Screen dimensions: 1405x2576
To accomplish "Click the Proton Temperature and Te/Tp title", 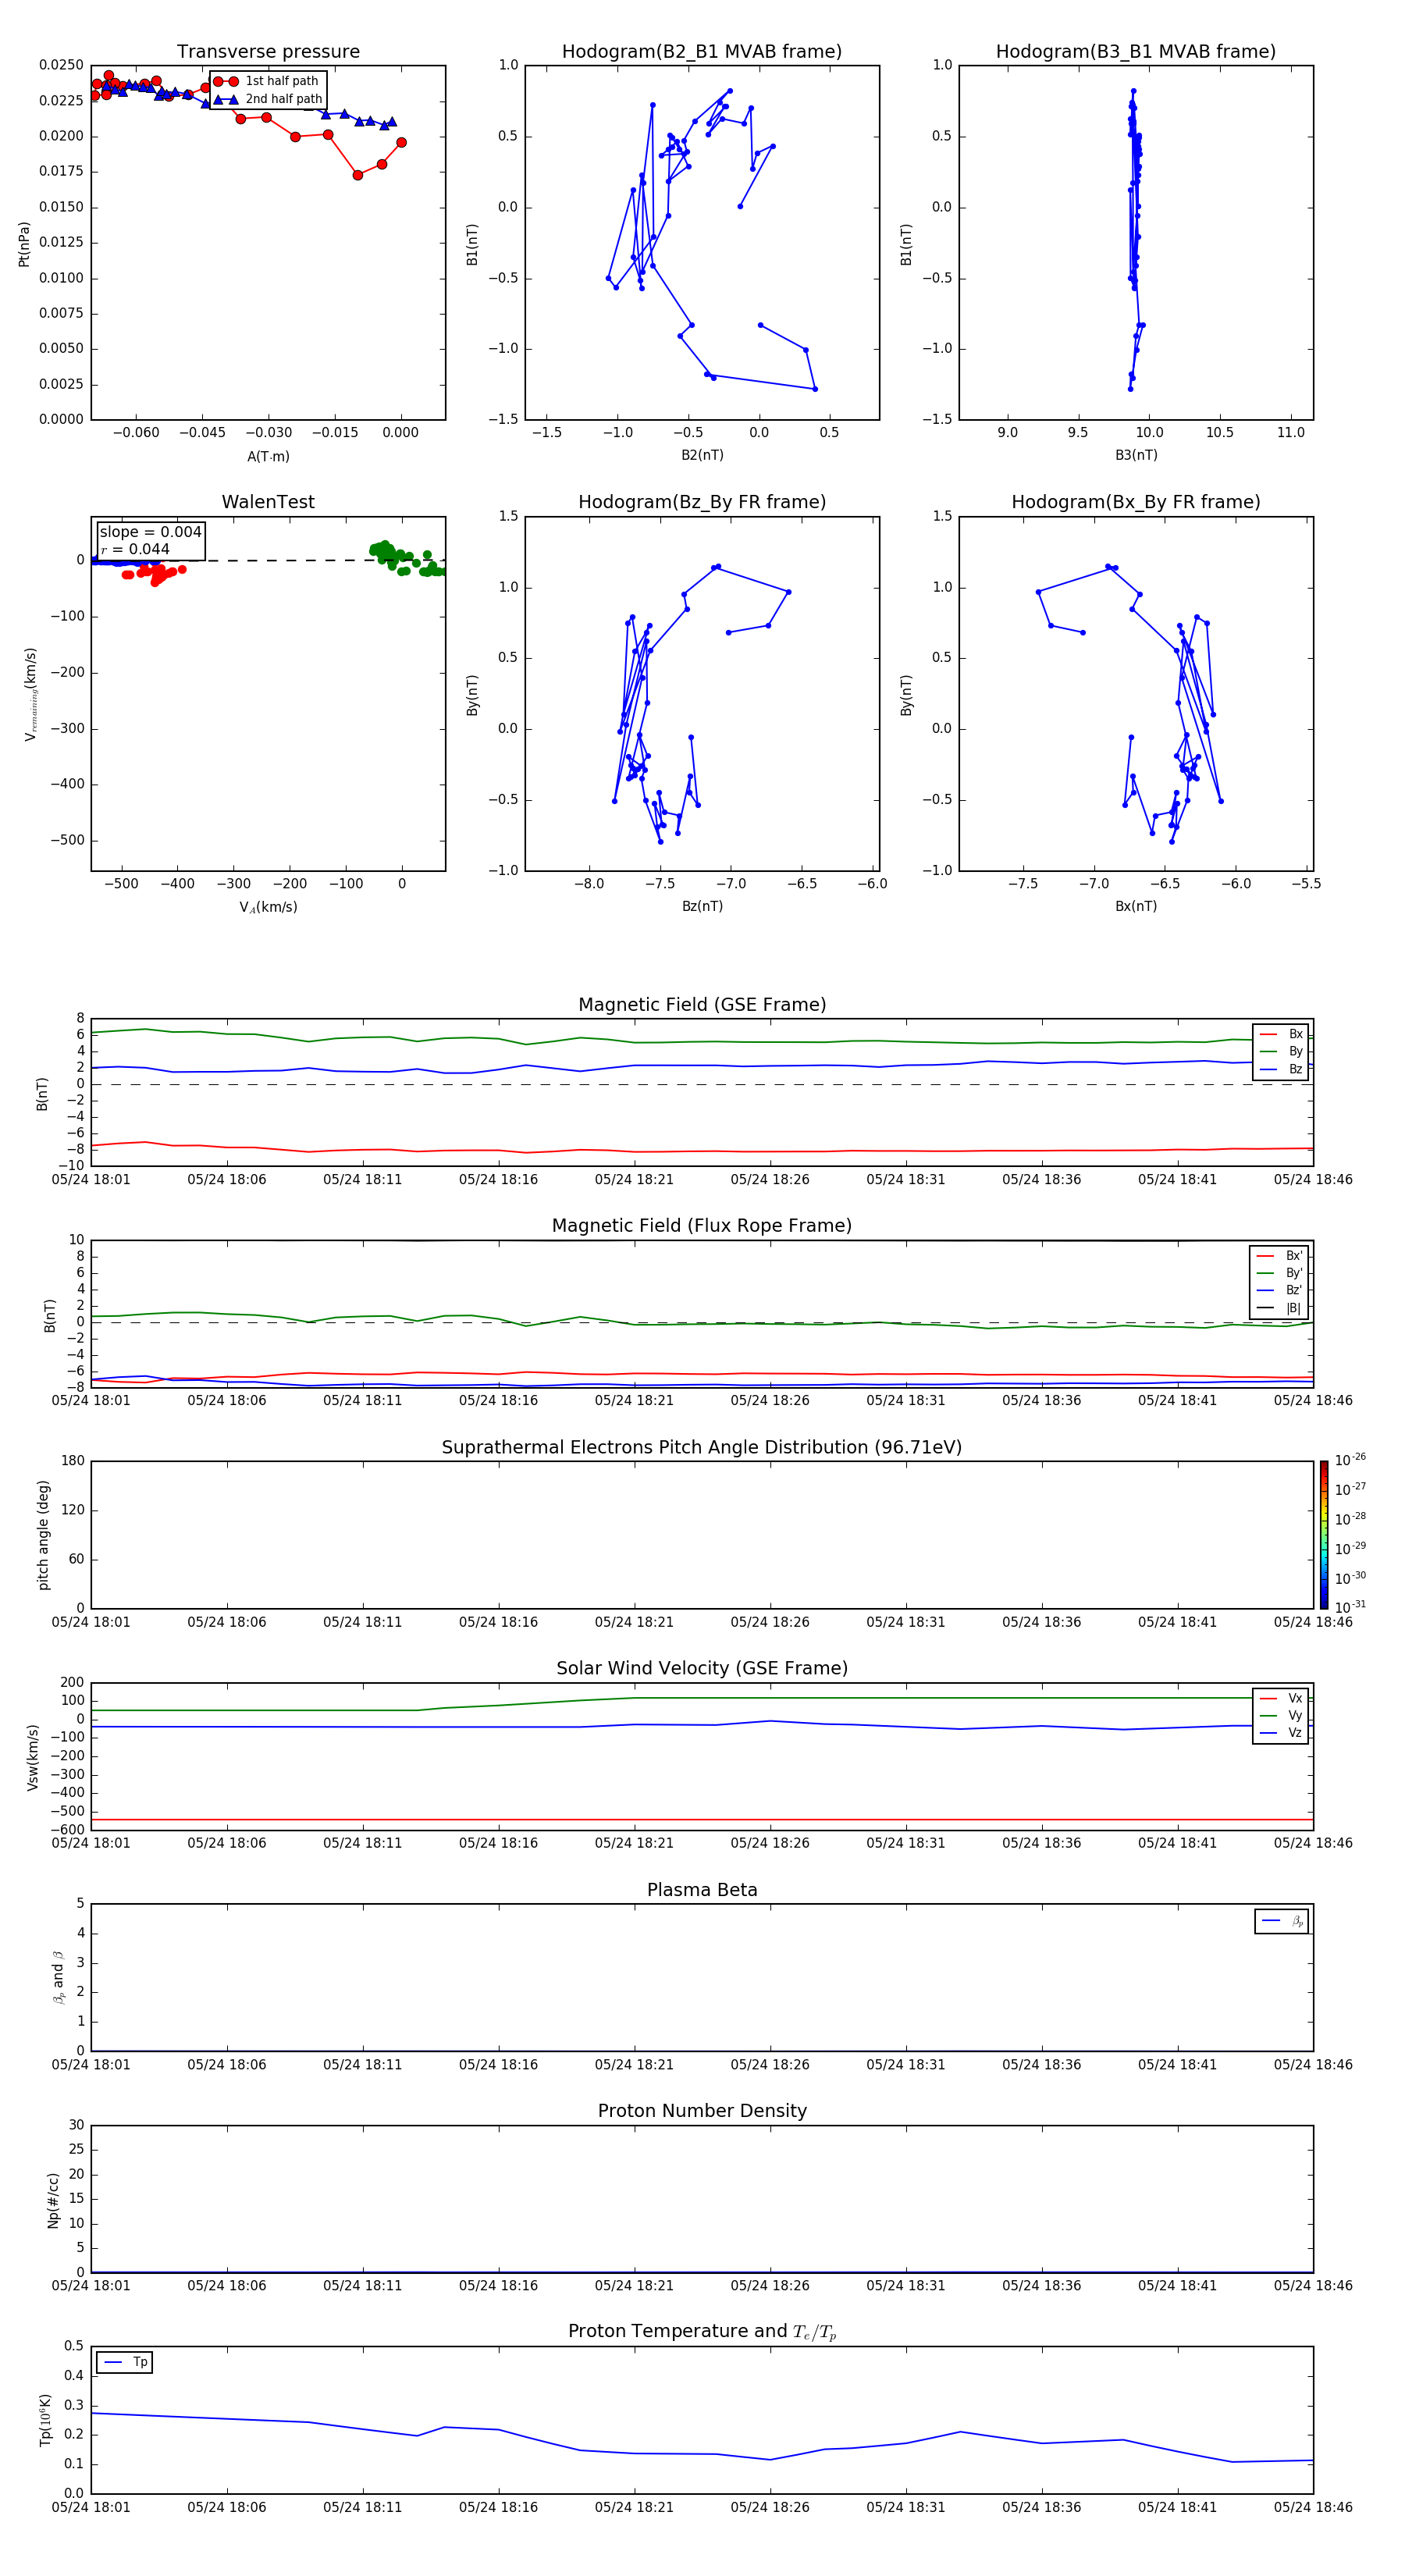I will (702, 2332).
